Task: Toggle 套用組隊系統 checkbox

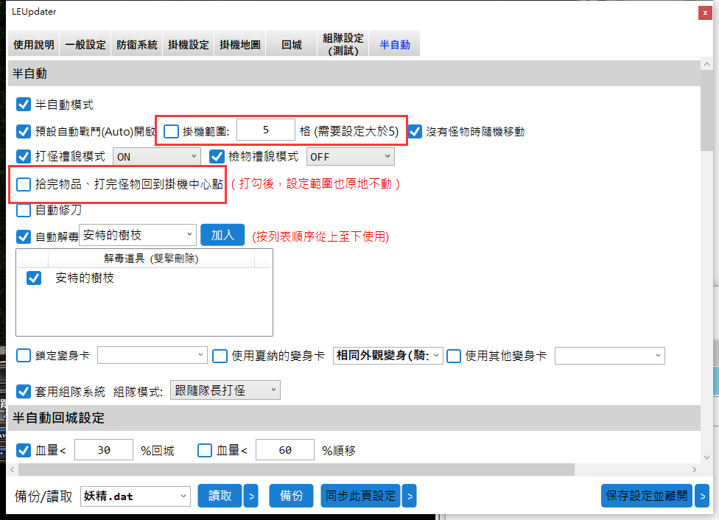Action: coord(24,392)
